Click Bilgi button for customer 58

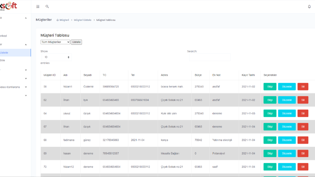tap(270, 87)
